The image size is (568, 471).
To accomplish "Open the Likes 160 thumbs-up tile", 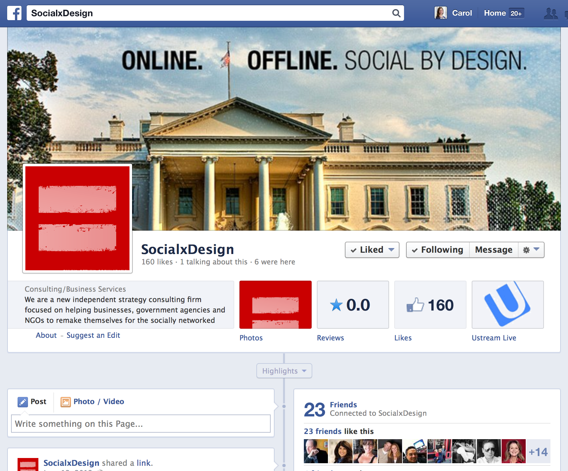I will [x=430, y=305].
